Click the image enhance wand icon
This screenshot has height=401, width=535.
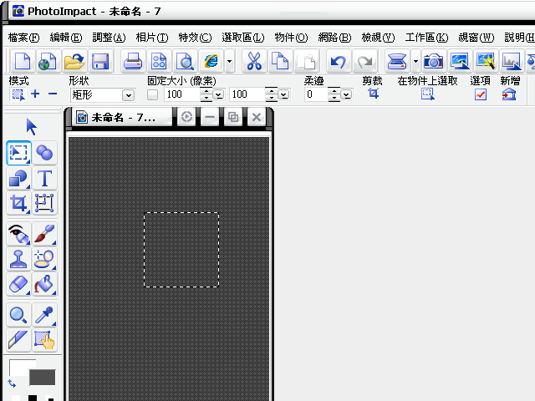tap(485, 62)
